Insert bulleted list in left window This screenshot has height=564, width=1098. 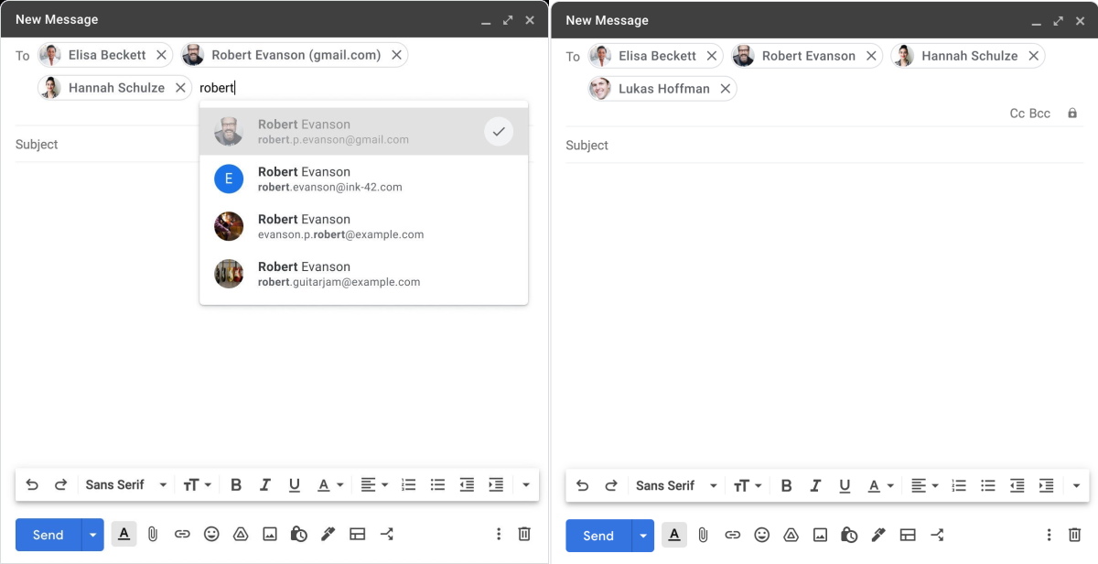point(438,485)
